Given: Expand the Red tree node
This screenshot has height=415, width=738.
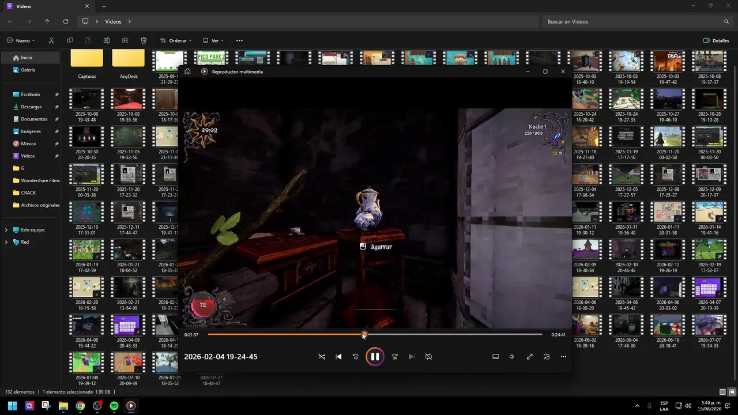Looking at the screenshot, I should pyautogui.click(x=6, y=242).
